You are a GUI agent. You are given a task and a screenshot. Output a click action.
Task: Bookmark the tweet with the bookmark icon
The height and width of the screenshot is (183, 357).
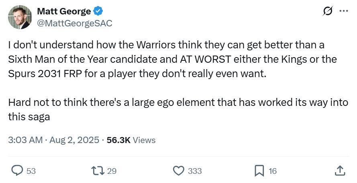click(259, 171)
